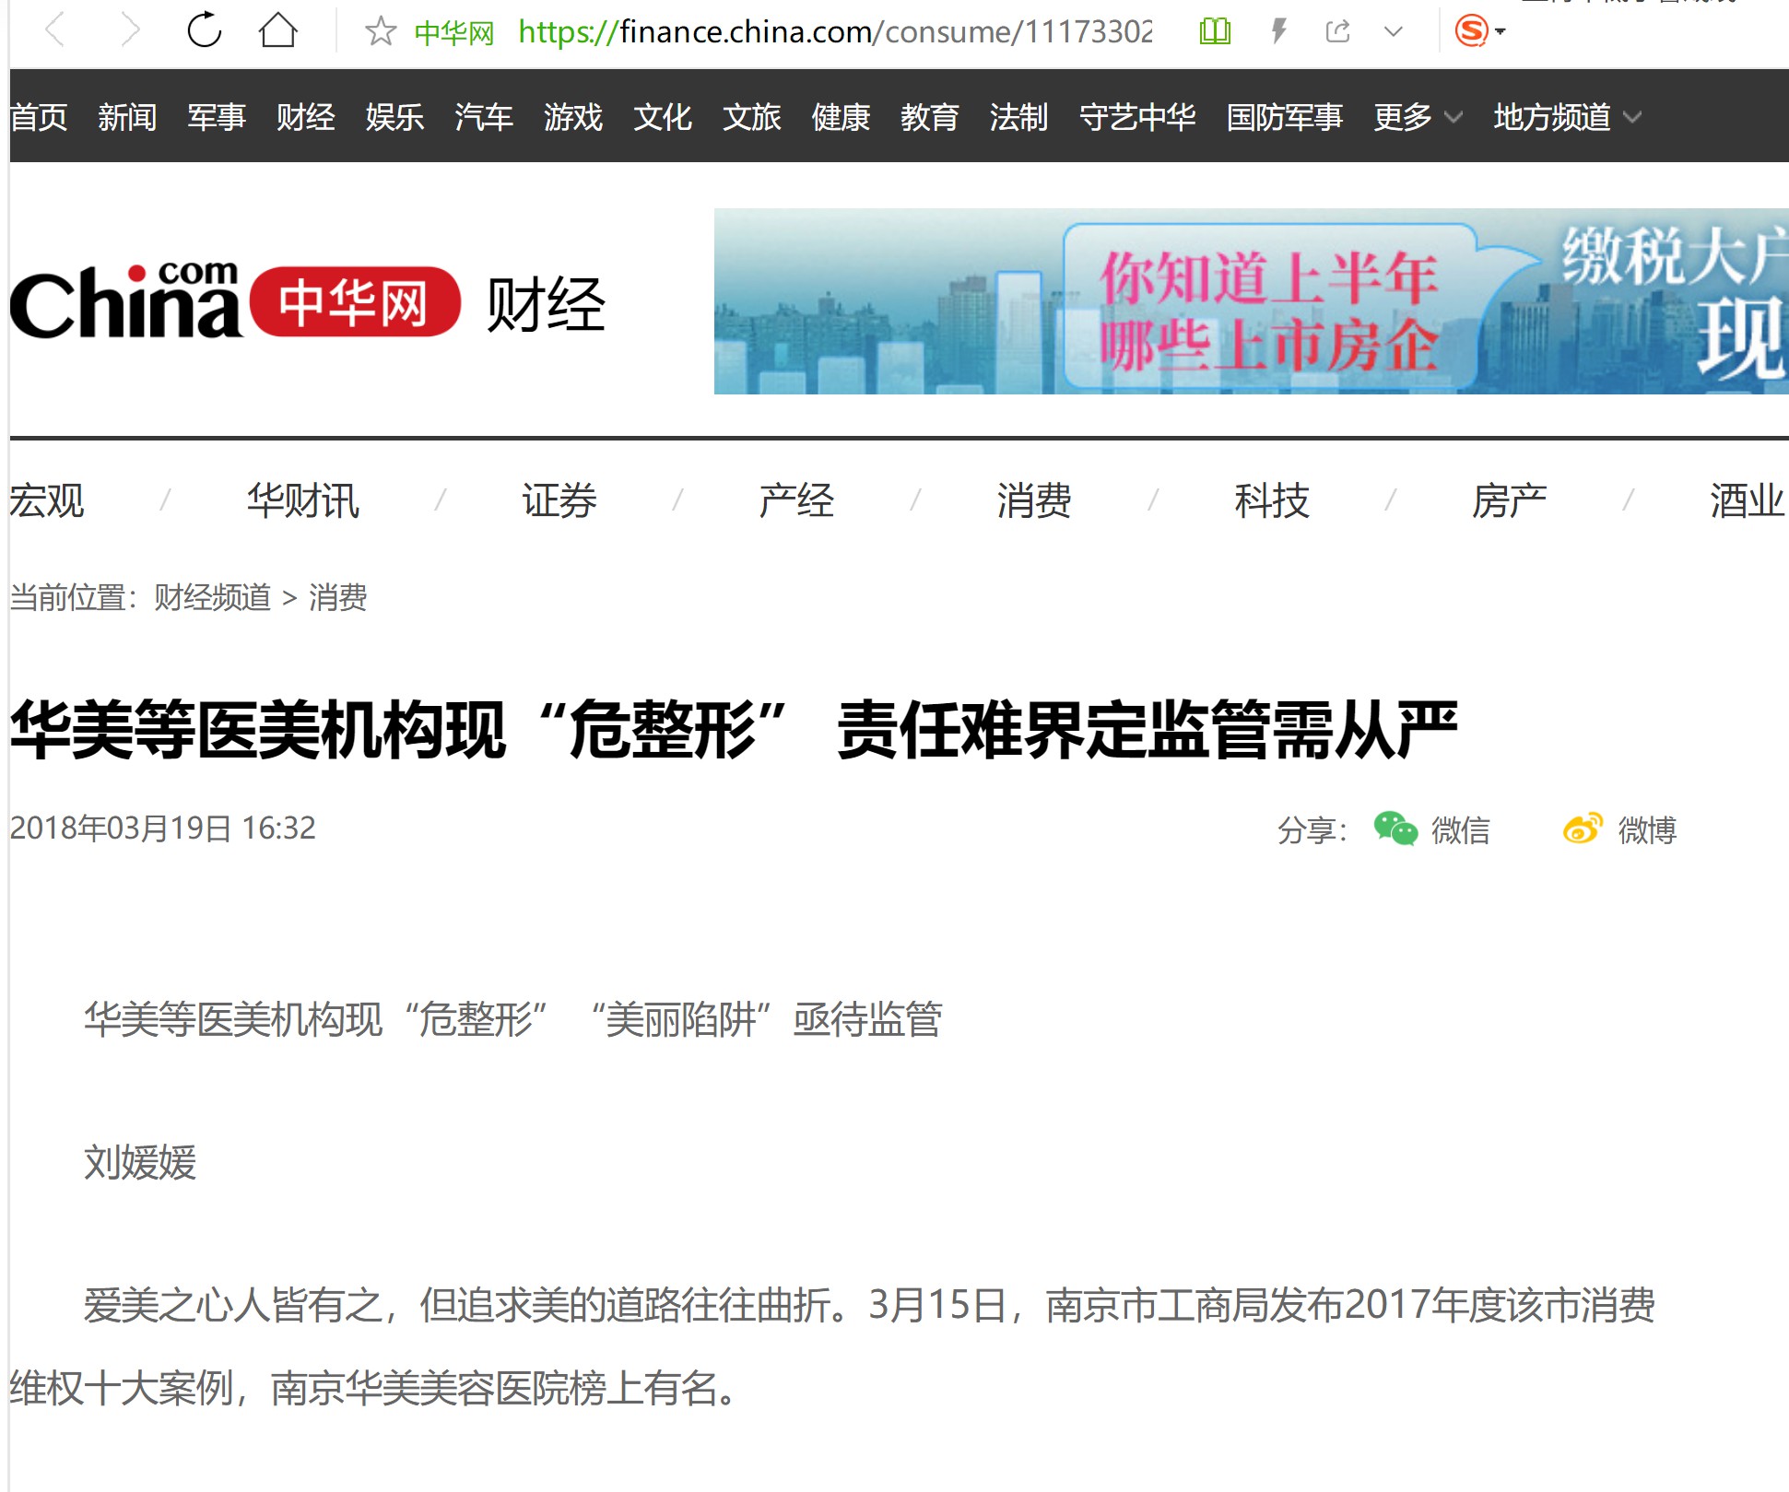1789x1492 pixels.
Task: Switch to the 产经 section tab
Action: [796, 500]
